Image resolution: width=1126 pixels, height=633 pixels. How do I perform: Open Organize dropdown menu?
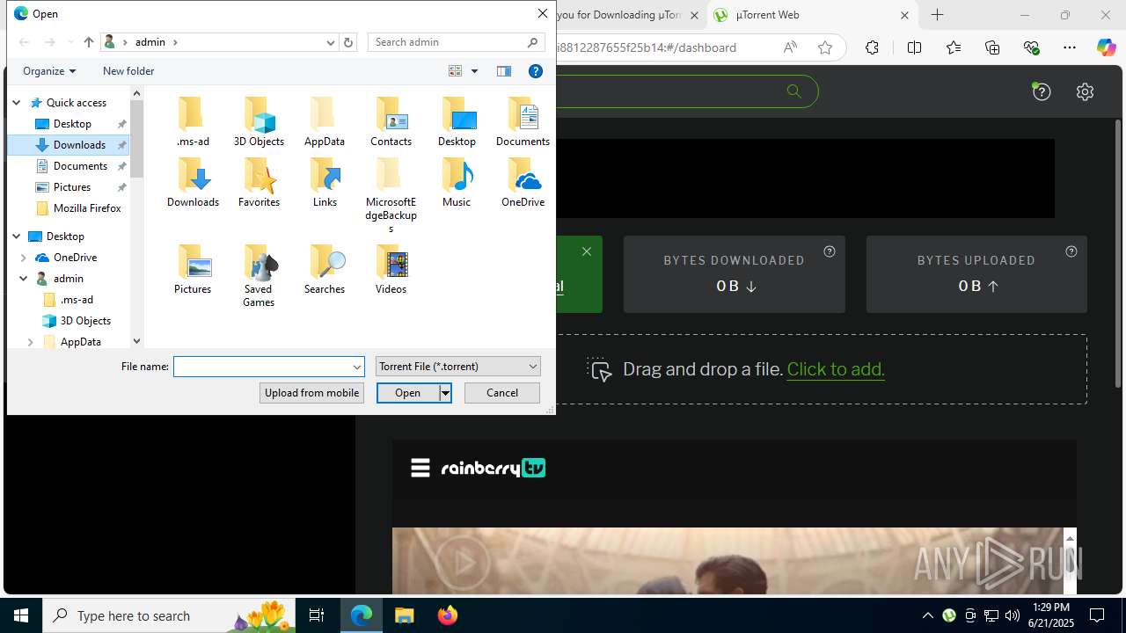pos(49,71)
